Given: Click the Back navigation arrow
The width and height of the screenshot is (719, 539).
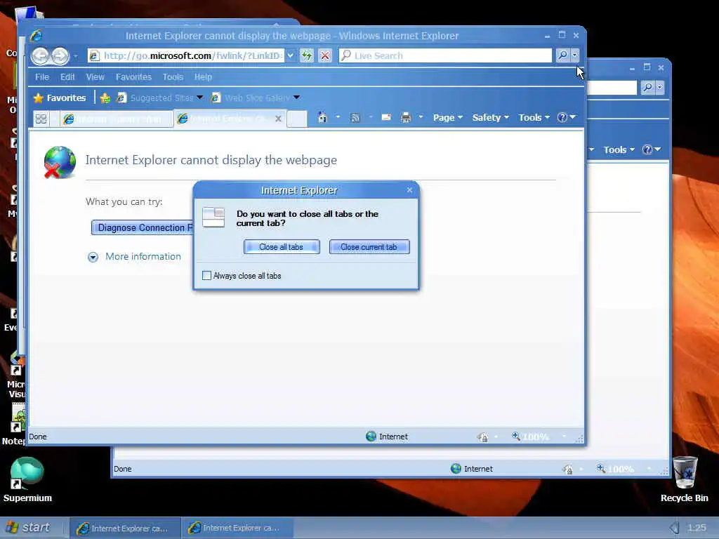Looking at the screenshot, I should tap(40, 56).
